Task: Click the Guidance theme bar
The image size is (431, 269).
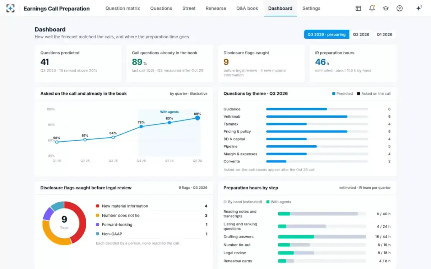Action: [x=317, y=109]
